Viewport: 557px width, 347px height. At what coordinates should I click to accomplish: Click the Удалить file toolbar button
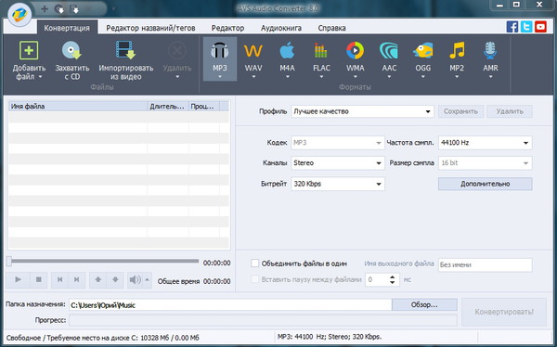point(177,59)
